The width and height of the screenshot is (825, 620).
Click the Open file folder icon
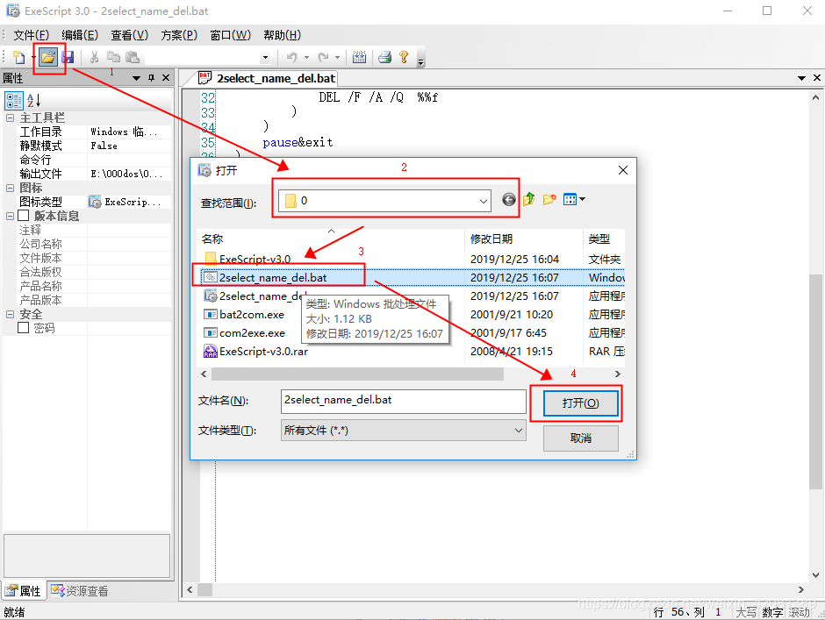48,57
